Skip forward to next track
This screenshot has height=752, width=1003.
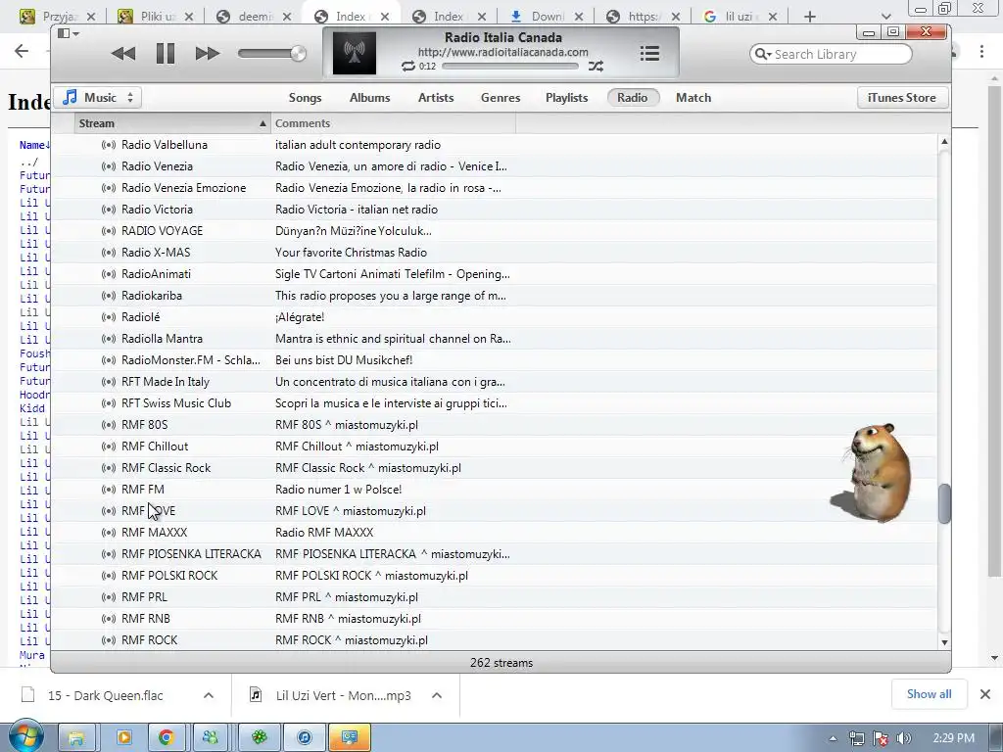(x=208, y=54)
